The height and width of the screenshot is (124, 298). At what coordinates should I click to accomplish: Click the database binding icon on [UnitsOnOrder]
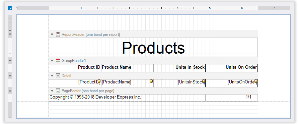pos(256,81)
